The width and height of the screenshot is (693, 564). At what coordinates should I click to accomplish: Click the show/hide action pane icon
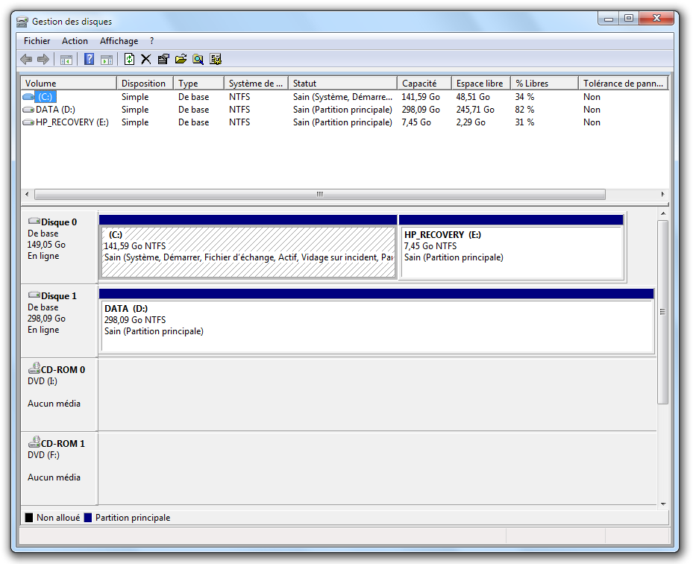107,60
